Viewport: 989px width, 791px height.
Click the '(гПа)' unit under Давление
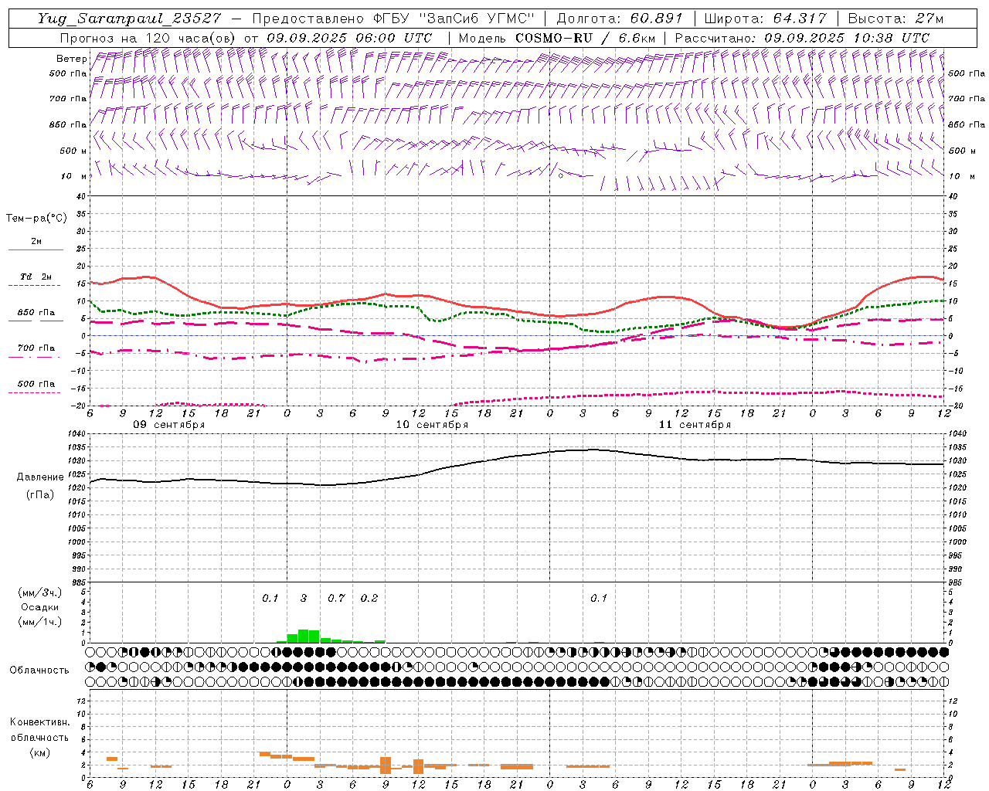39,495
